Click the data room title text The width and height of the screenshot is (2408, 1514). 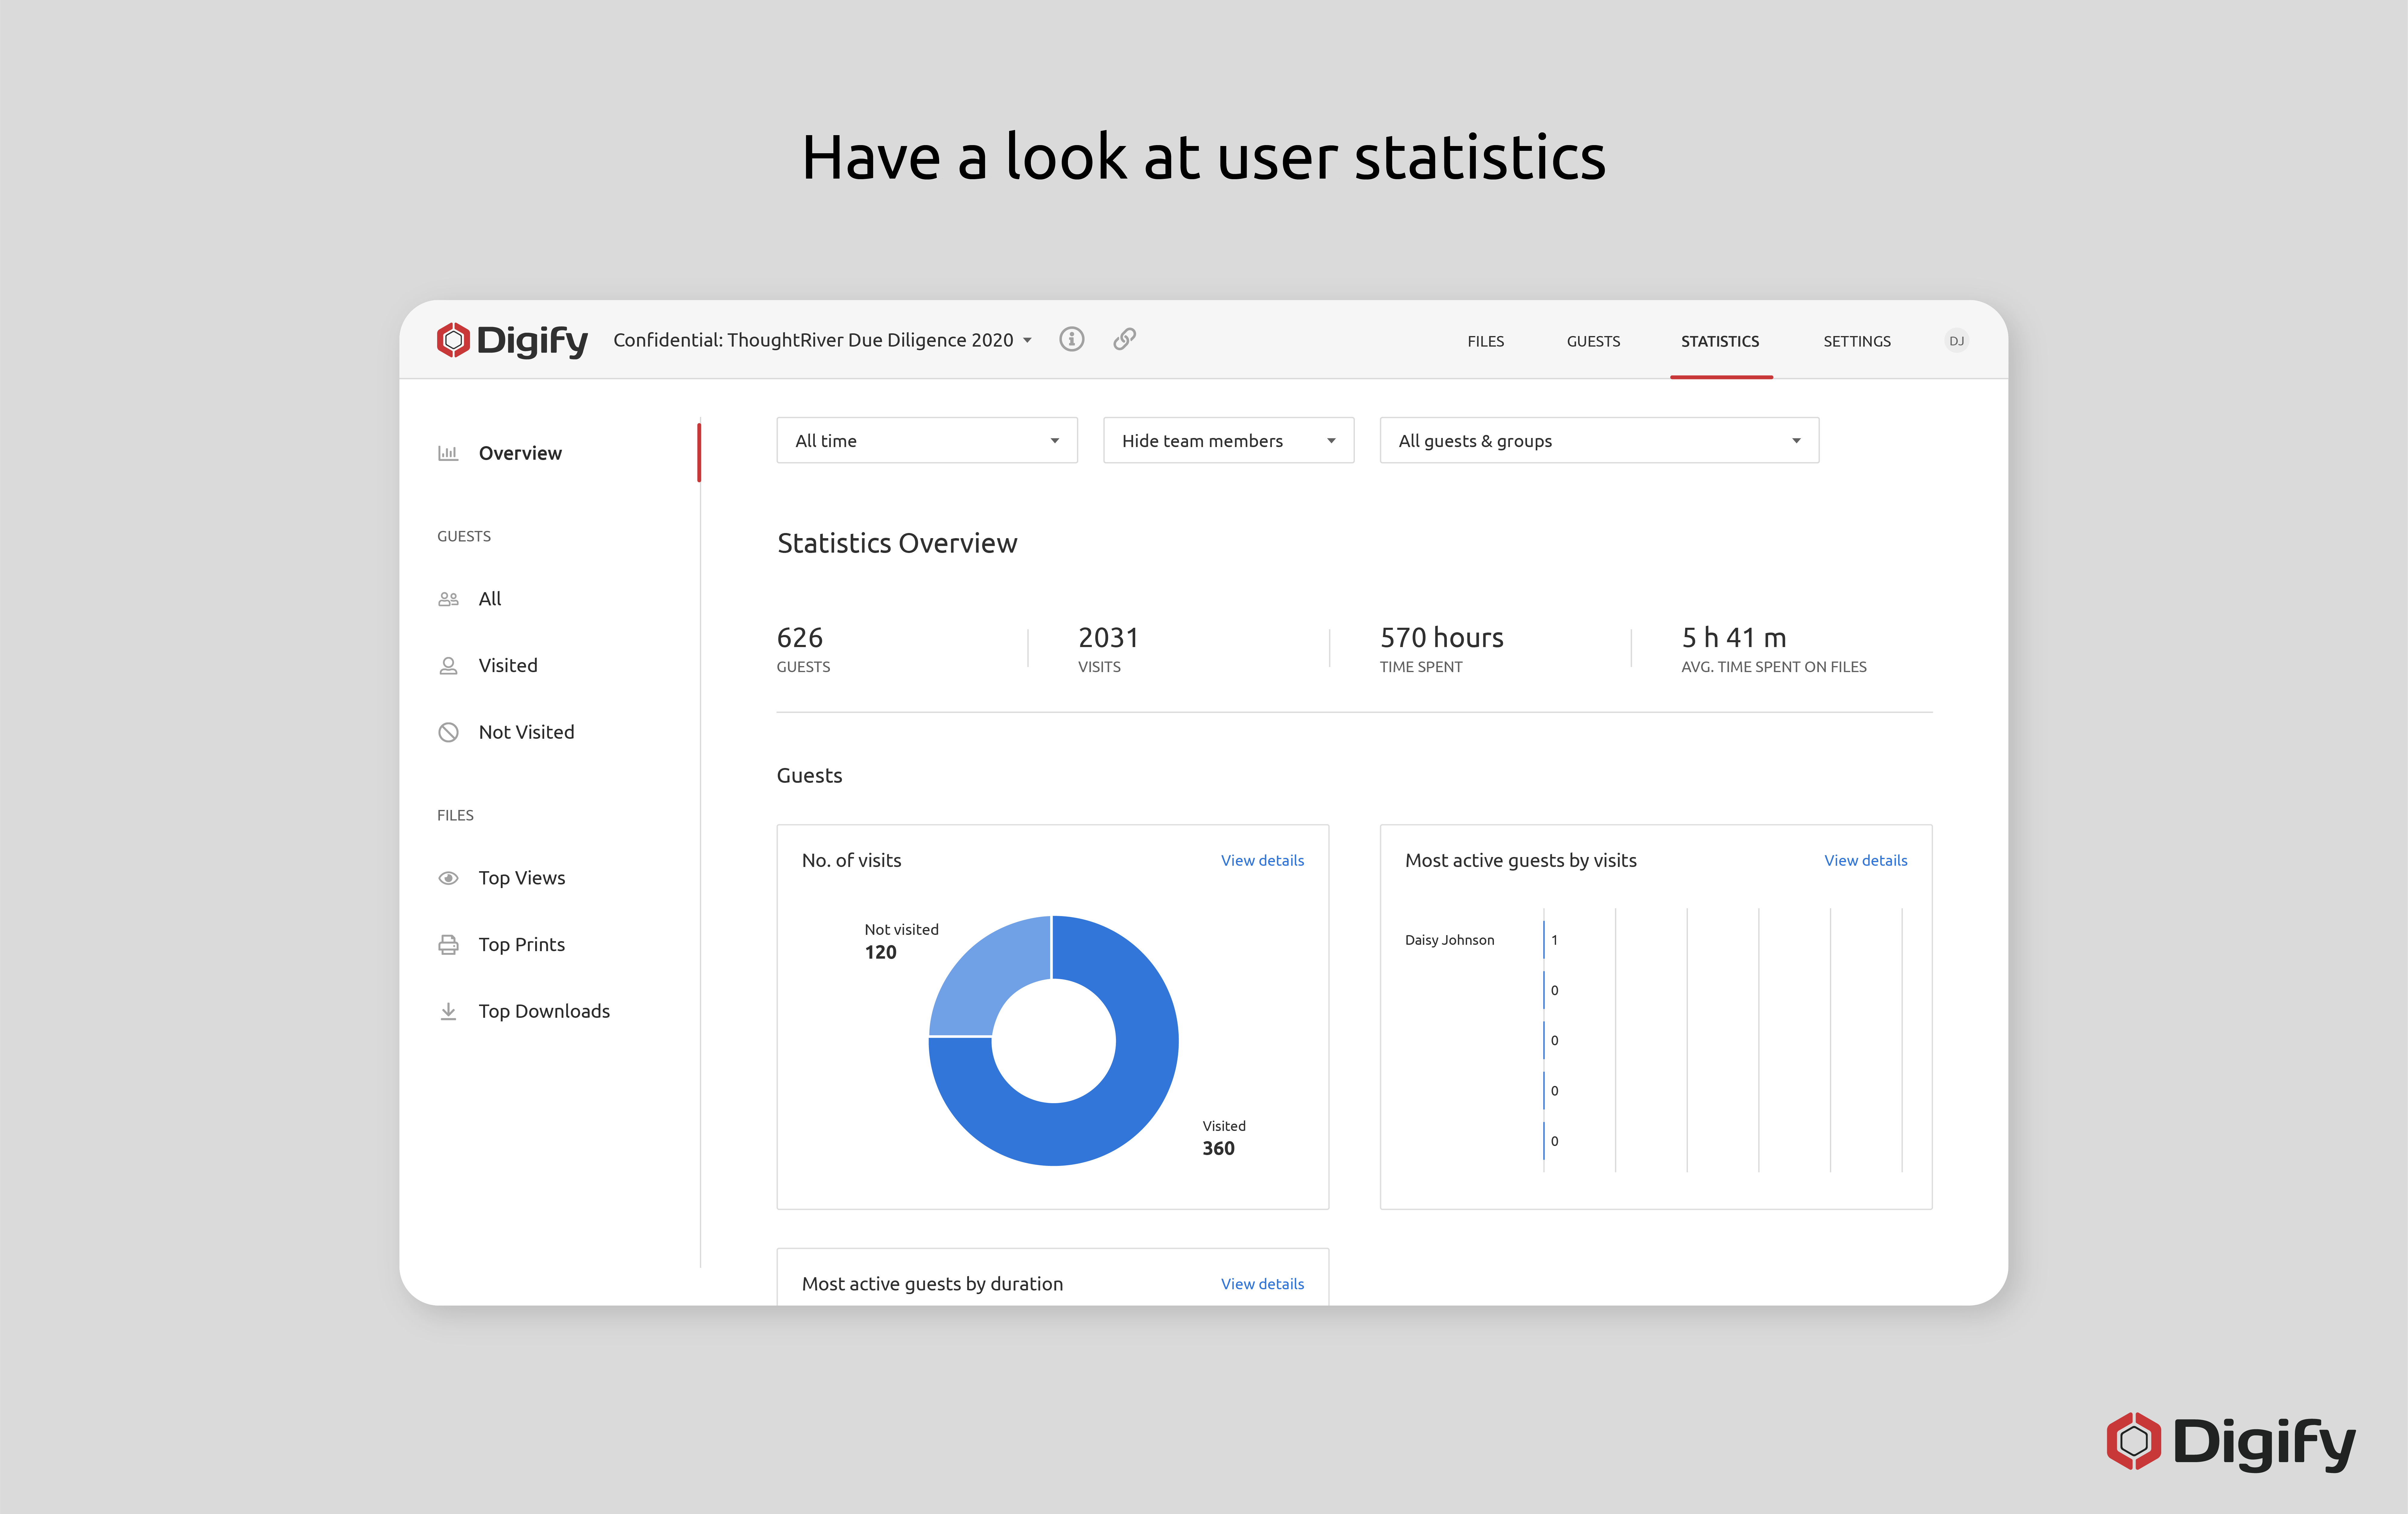(x=813, y=340)
